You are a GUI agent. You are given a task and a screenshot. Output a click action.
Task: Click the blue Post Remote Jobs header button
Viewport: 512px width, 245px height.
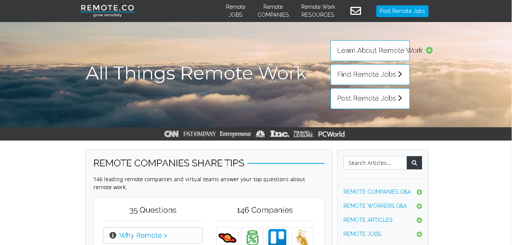(x=402, y=11)
